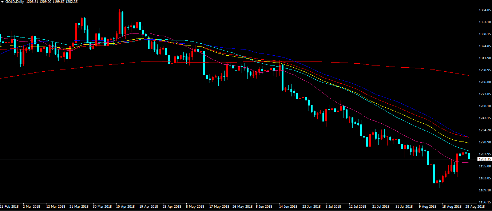Click the 1338.15 price axis label
This screenshot has height=211, width=492.
point(486,34)
